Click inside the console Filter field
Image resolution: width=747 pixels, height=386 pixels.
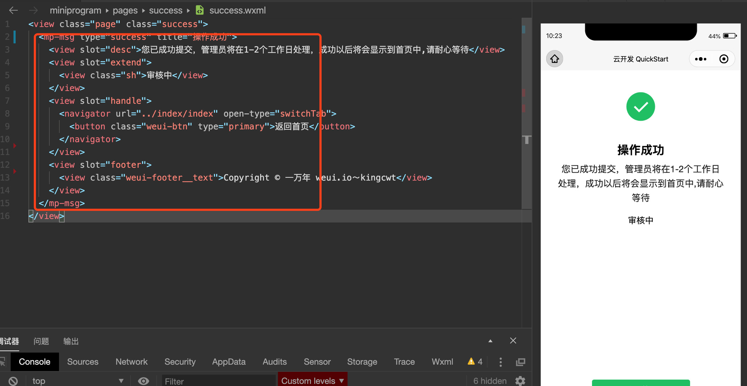coord(219,381)
